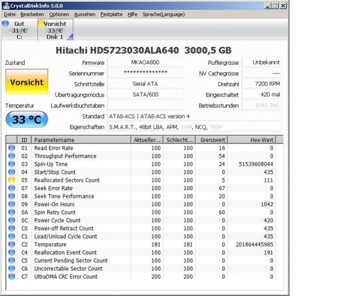This screenshot has height=296, width=343.
Task: Click the Standard field ATA8-ACS
Action: [x=195, y=116]
